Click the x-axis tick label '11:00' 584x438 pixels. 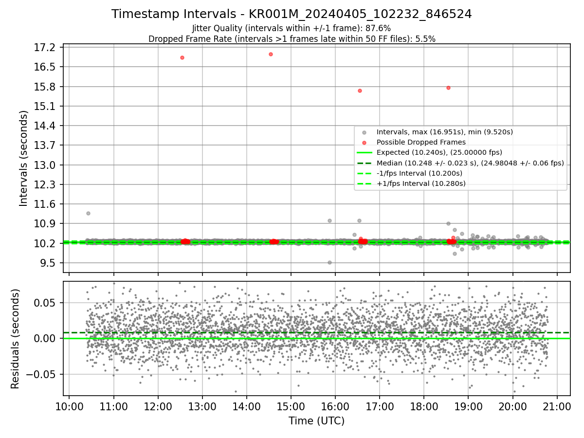(113, 406)
